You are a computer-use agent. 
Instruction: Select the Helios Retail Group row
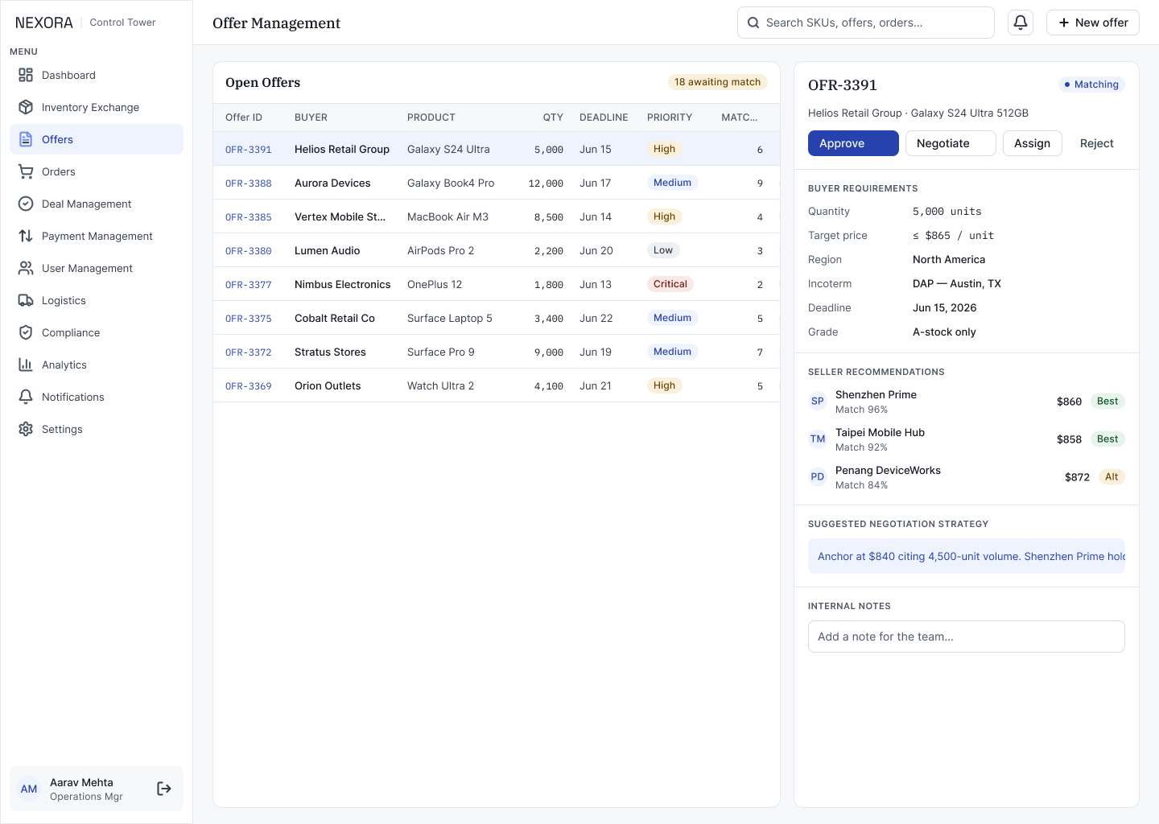497,149
